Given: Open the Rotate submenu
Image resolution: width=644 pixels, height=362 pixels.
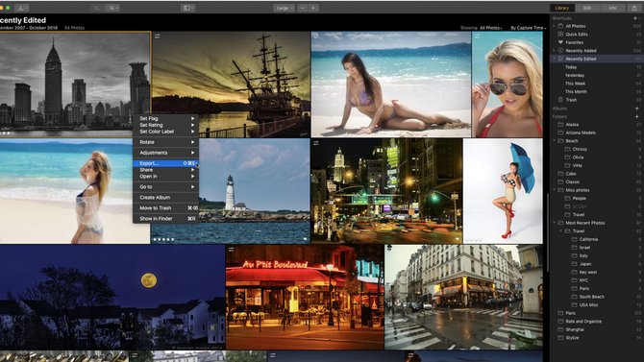Looking at the screenshot, I should [x=166, y=142].
